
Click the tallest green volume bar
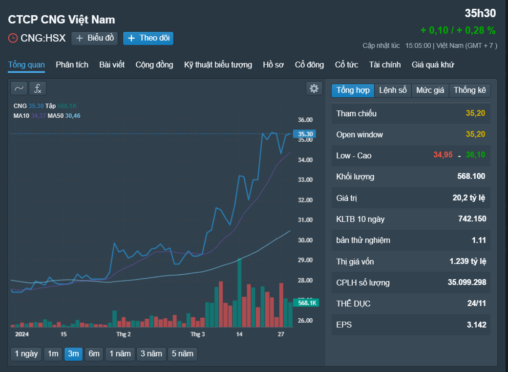(239, 292)
